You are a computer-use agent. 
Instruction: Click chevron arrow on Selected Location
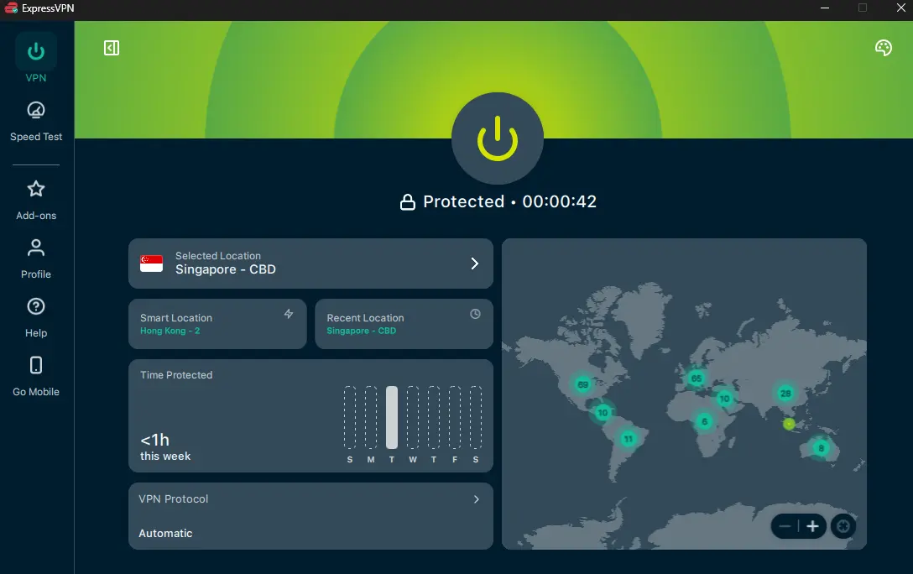(x=475, y=264)
